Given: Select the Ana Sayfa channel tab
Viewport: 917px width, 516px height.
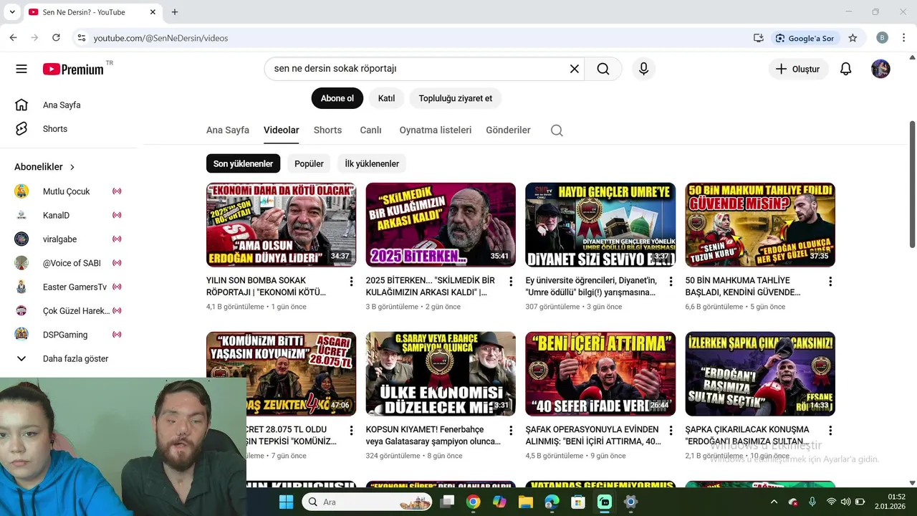Looking at the screenshot, I should tap(228, 130).
